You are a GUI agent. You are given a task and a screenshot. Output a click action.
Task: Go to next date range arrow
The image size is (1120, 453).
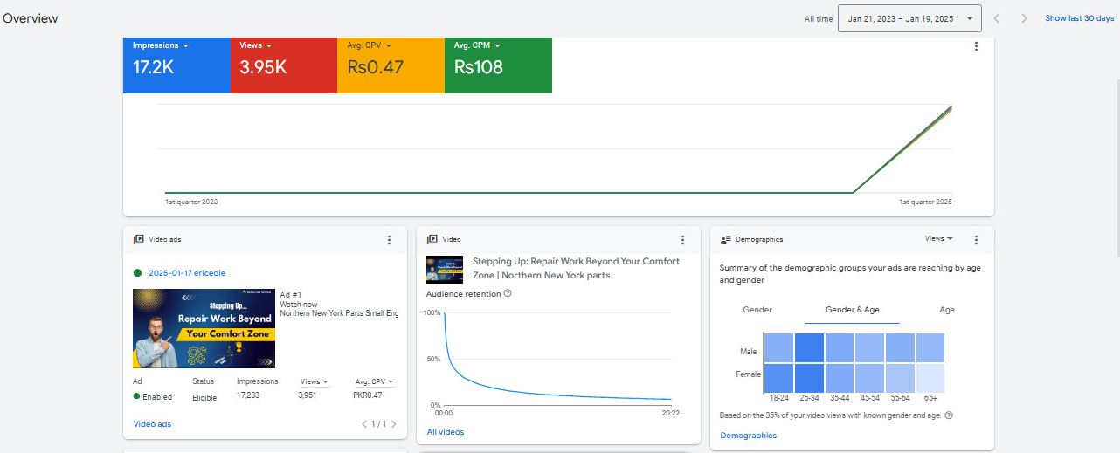coord(1024,18)
